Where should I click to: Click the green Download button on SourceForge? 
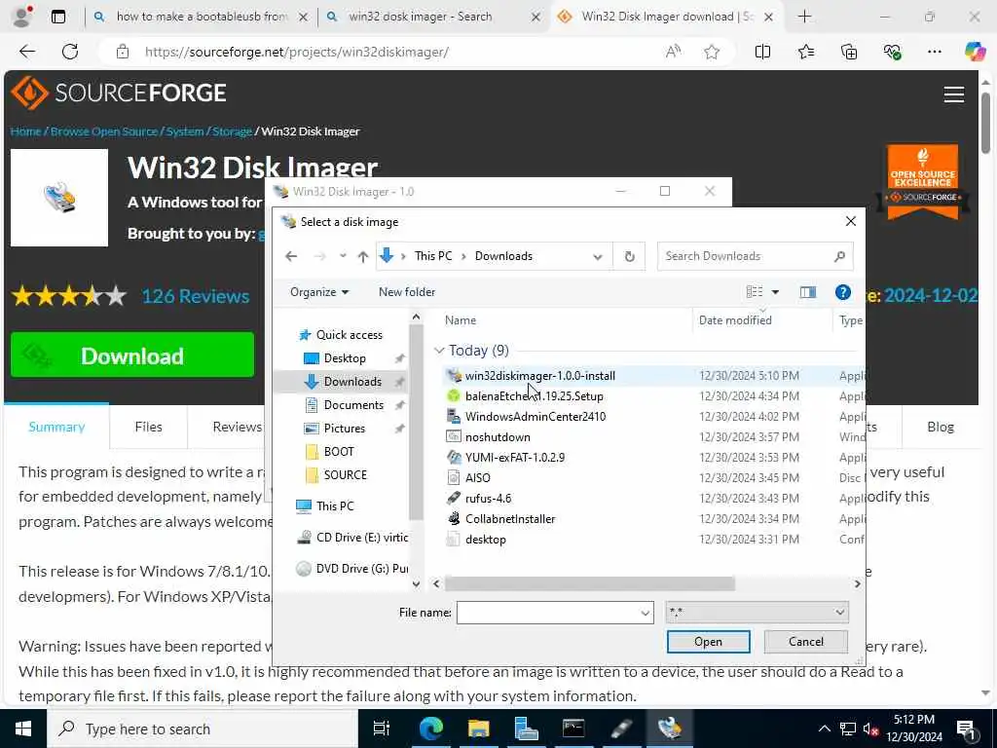[132, 355]
